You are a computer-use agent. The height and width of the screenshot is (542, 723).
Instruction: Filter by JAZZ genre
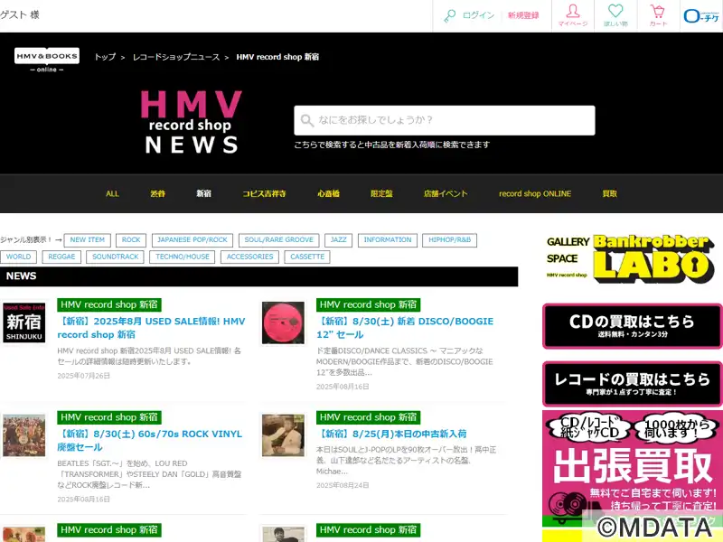pos(338,240)
